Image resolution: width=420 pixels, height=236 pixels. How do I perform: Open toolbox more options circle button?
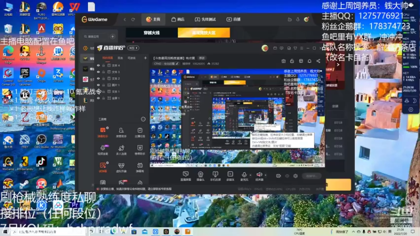pos(143,119)
